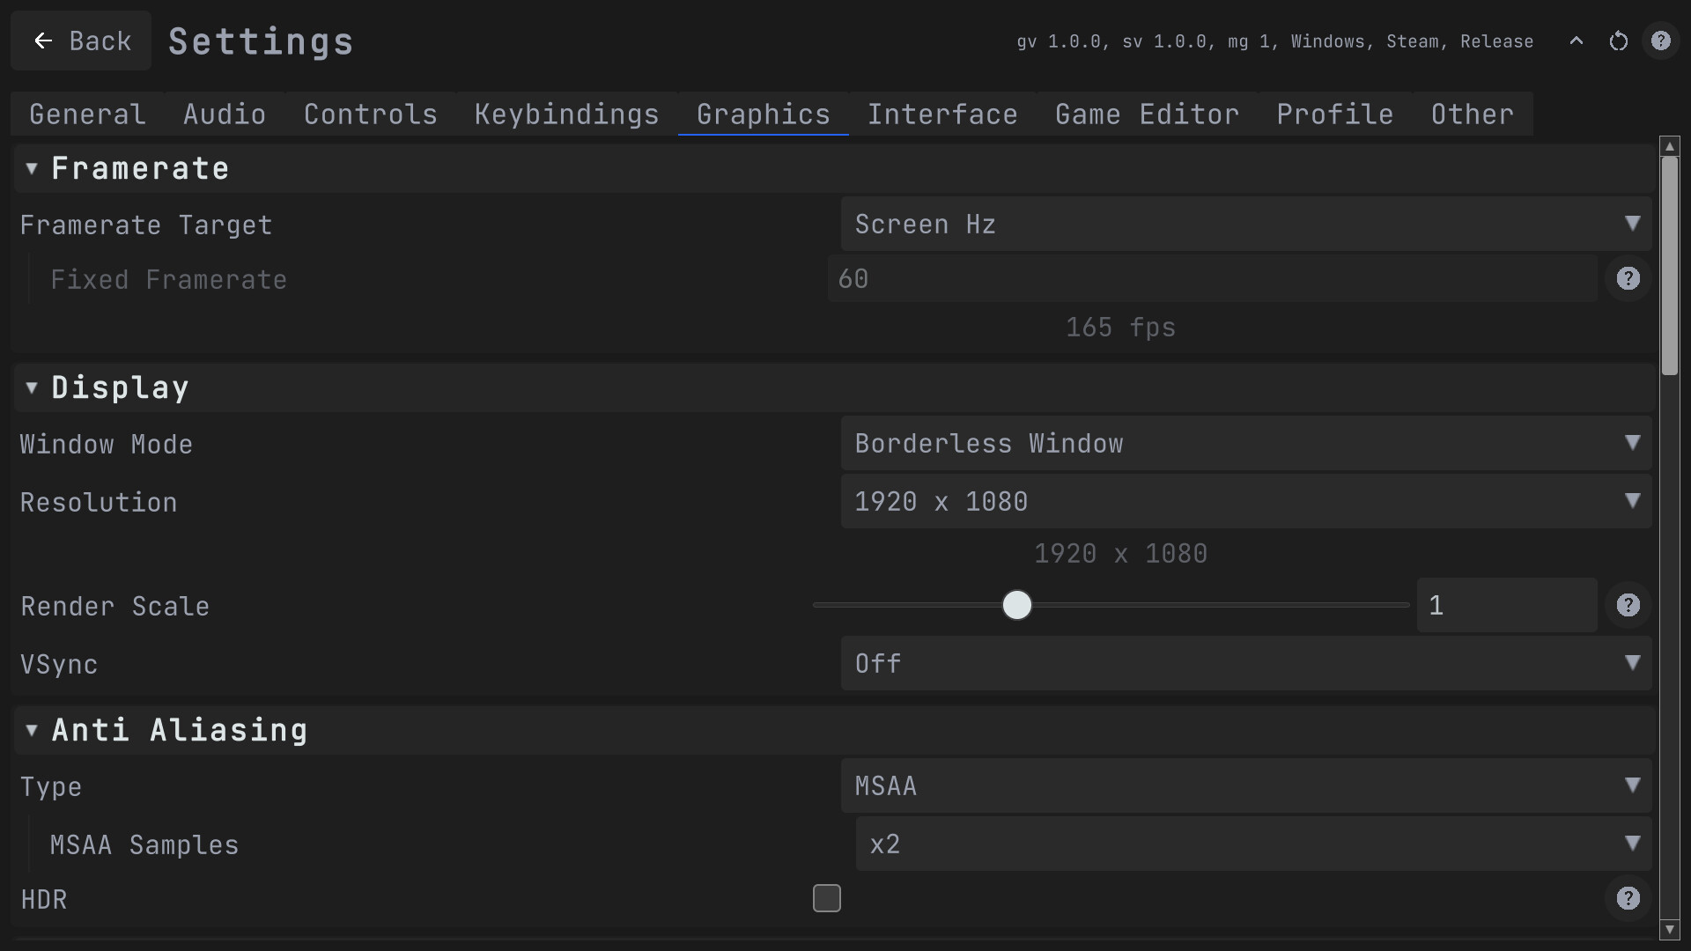Click the Render Scale slider handle
1691x951 pixels.
[1017, 605]
